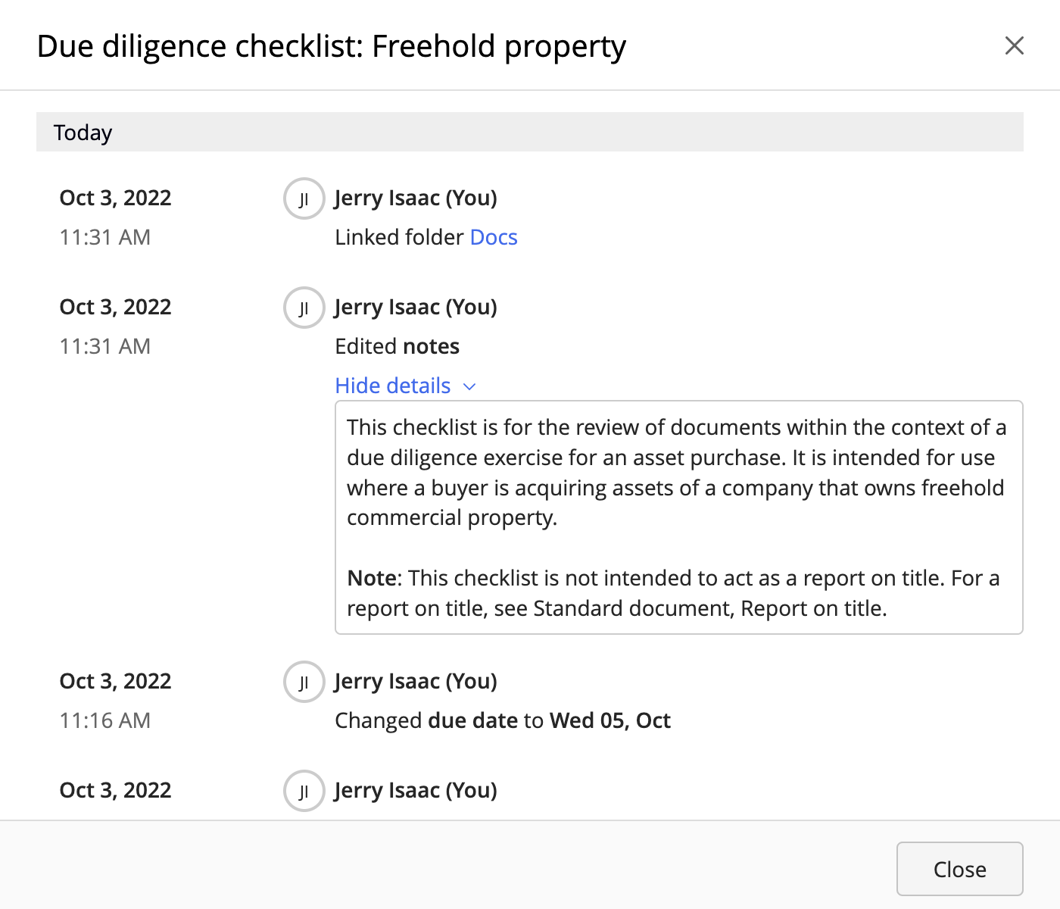Screen dimensions: 1060x909
Task: Click the Edited notes activity text
Action: tap(397, 346)
